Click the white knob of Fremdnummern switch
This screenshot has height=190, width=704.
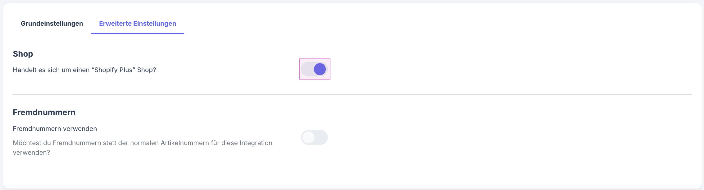309,137
